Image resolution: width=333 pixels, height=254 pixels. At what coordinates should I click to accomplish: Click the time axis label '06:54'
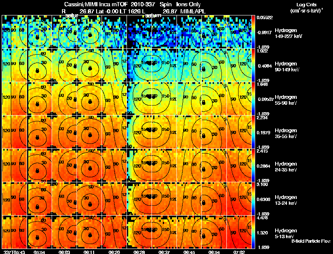pyautogui.click(x=214, y=252)
